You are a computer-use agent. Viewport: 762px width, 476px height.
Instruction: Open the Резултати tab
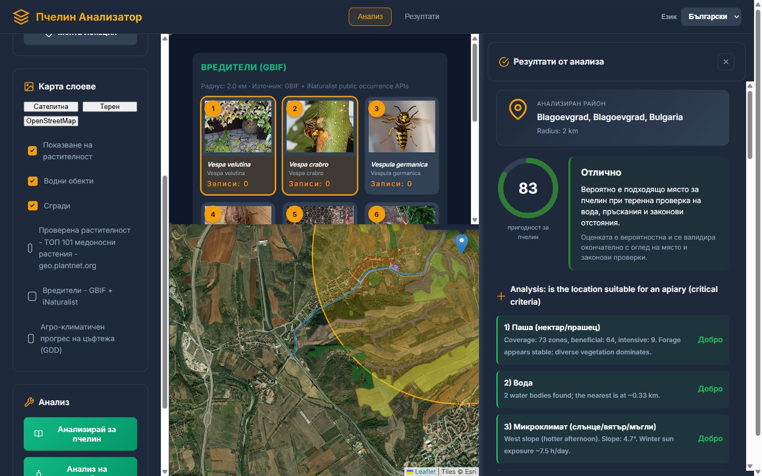pos(422,16)
